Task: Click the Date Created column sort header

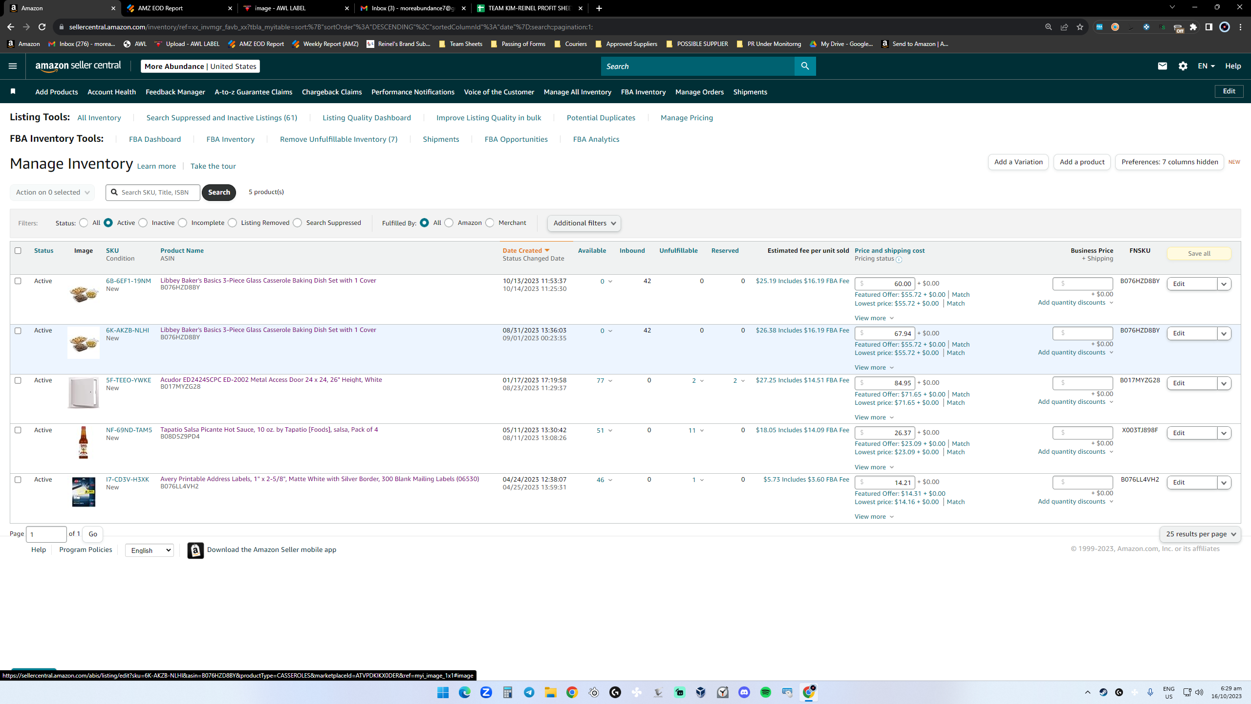Action: (526, 250)
